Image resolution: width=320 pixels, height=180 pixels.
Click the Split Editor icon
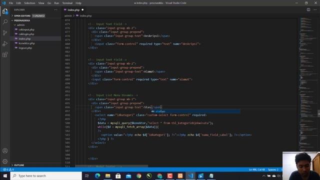308,9
